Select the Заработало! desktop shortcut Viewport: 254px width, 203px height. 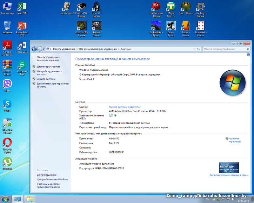[x=67, y=8]
